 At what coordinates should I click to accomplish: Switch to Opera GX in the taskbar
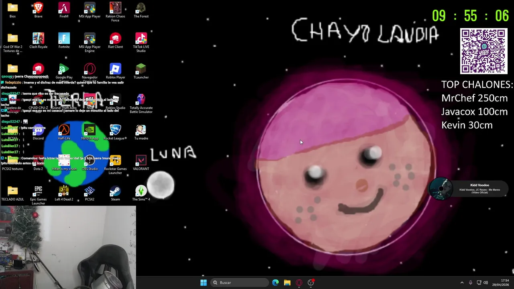299,283
